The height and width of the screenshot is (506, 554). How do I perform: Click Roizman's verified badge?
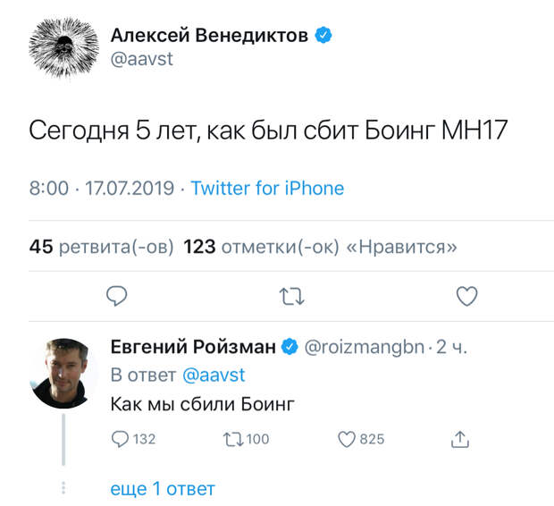pyautogui.click(x=290, y=347)
